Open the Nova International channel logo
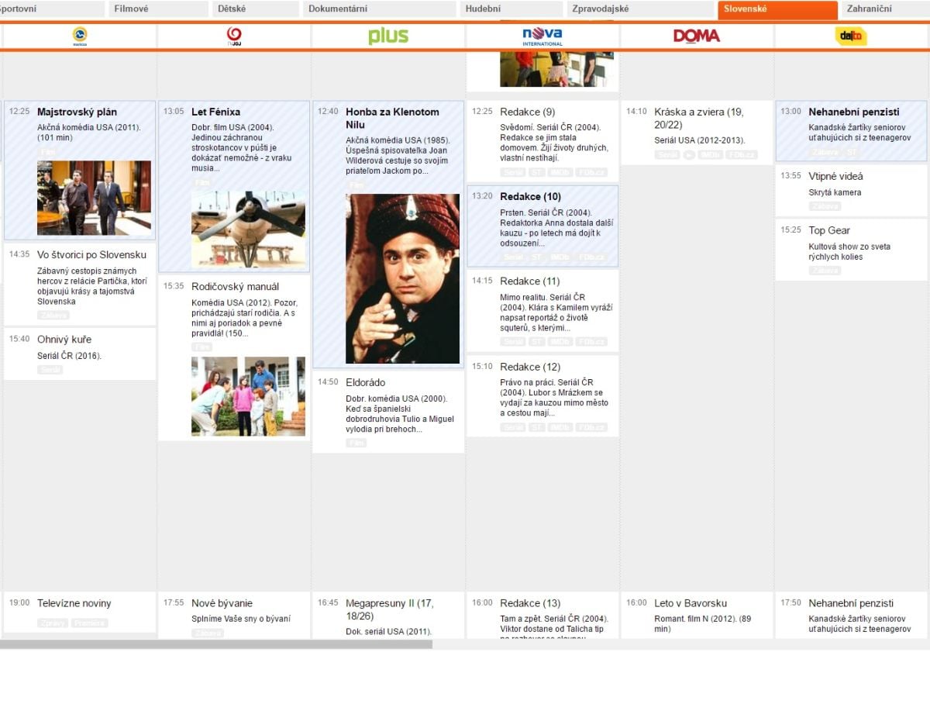 point(542,36)
